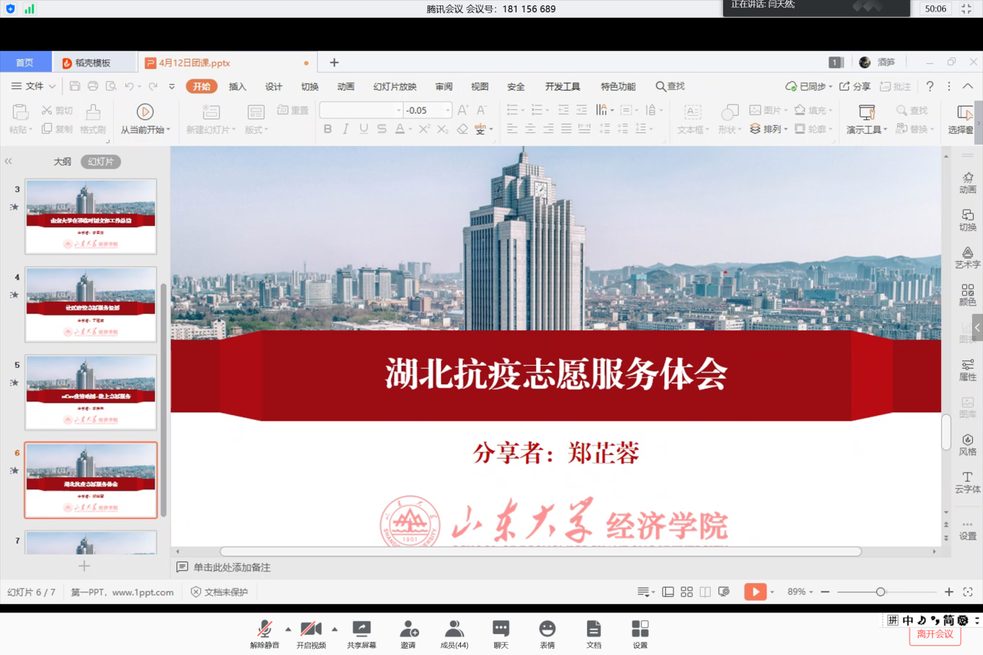Click the Italic formatting icon
Viewport: 983px width, 655px height.
click(346, 130)
